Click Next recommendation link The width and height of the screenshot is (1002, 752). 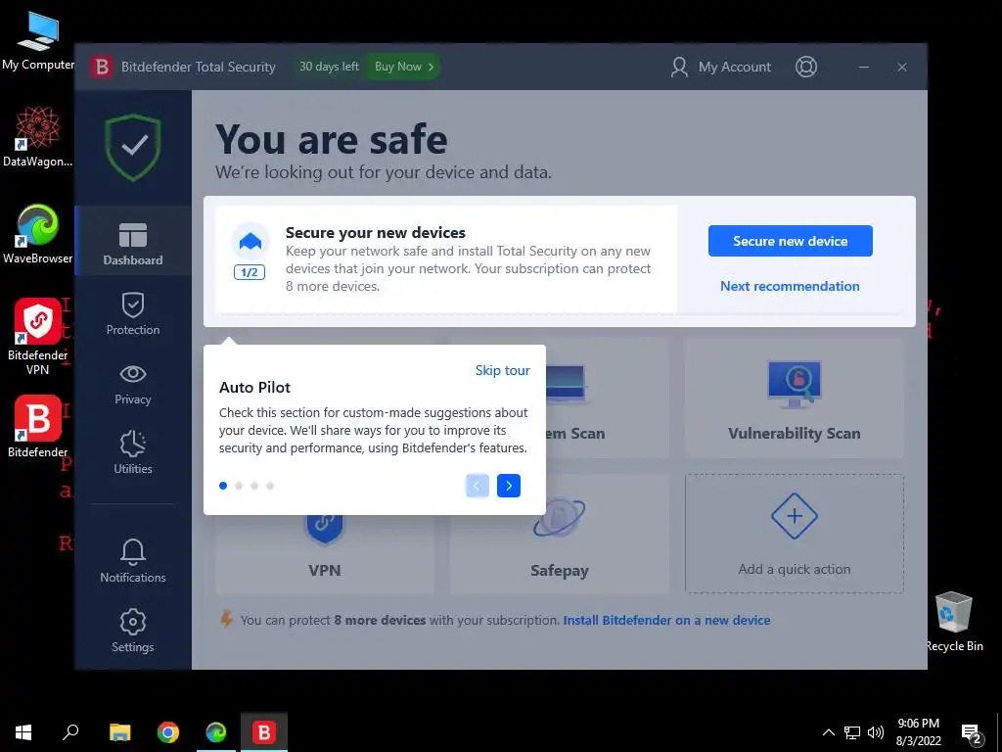point(790,286)
